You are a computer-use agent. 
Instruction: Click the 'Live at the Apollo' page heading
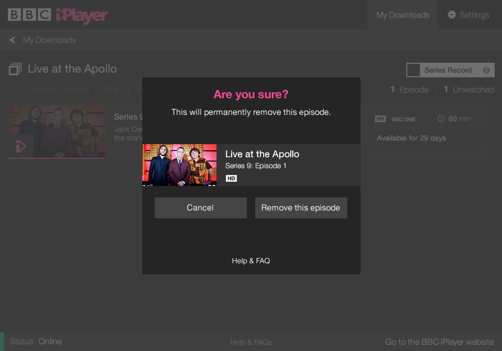pos(72,69)
